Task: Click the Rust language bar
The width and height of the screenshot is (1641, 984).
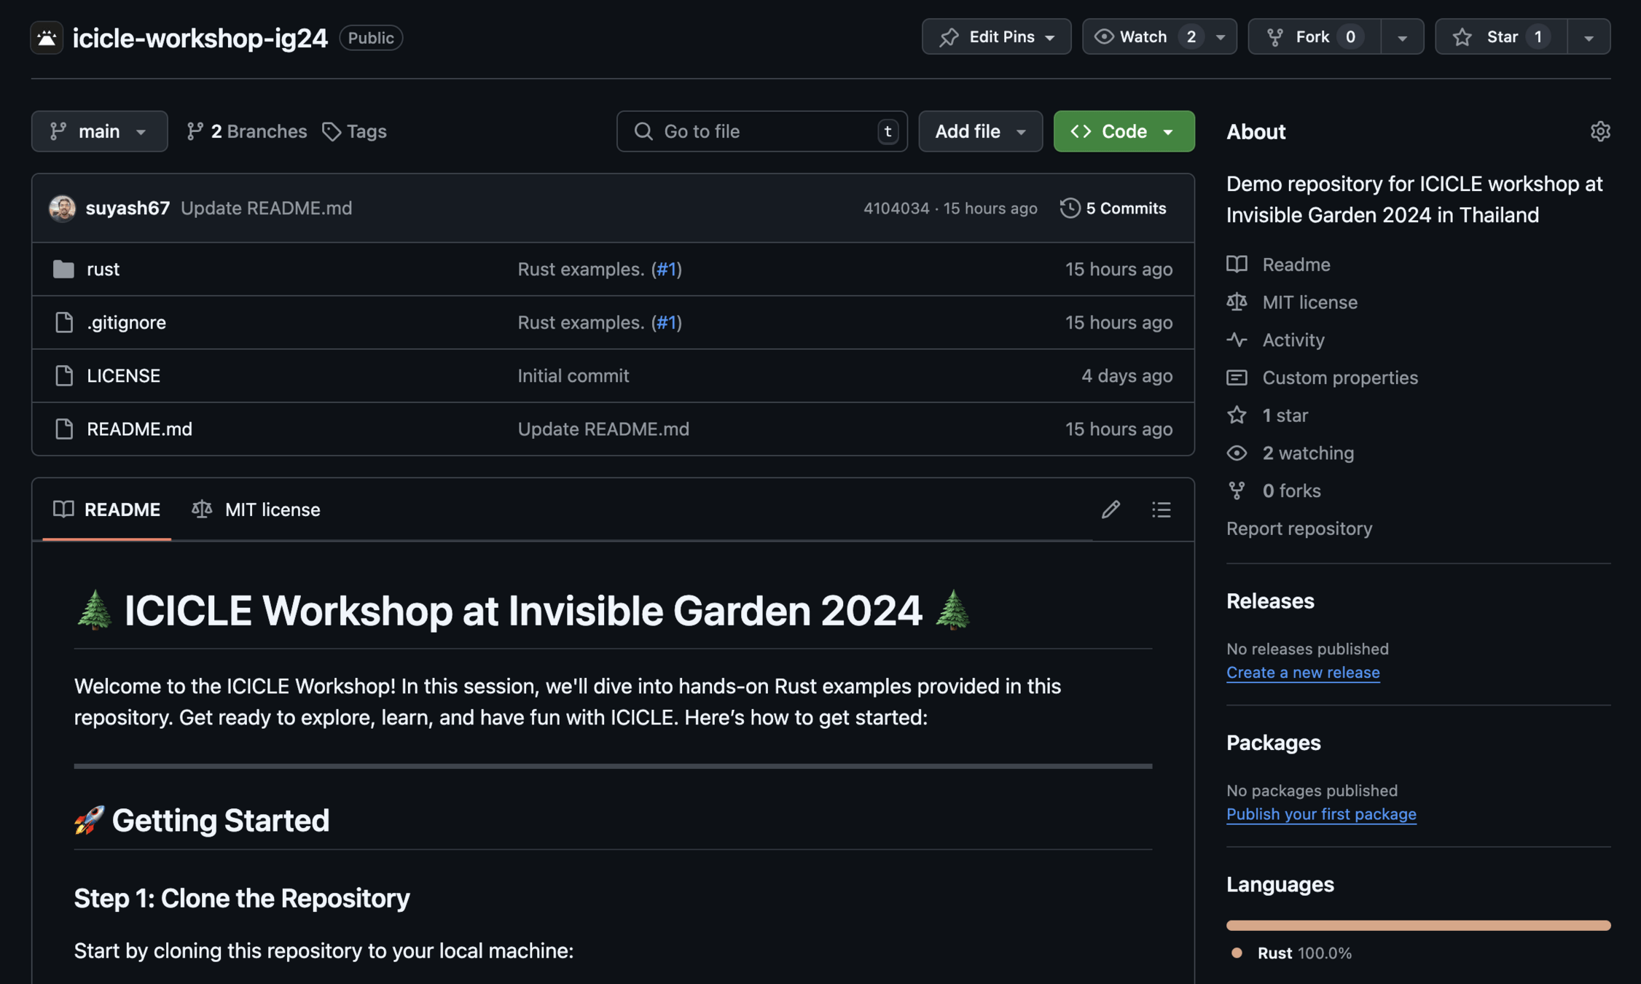Action: pos(1417,925)
